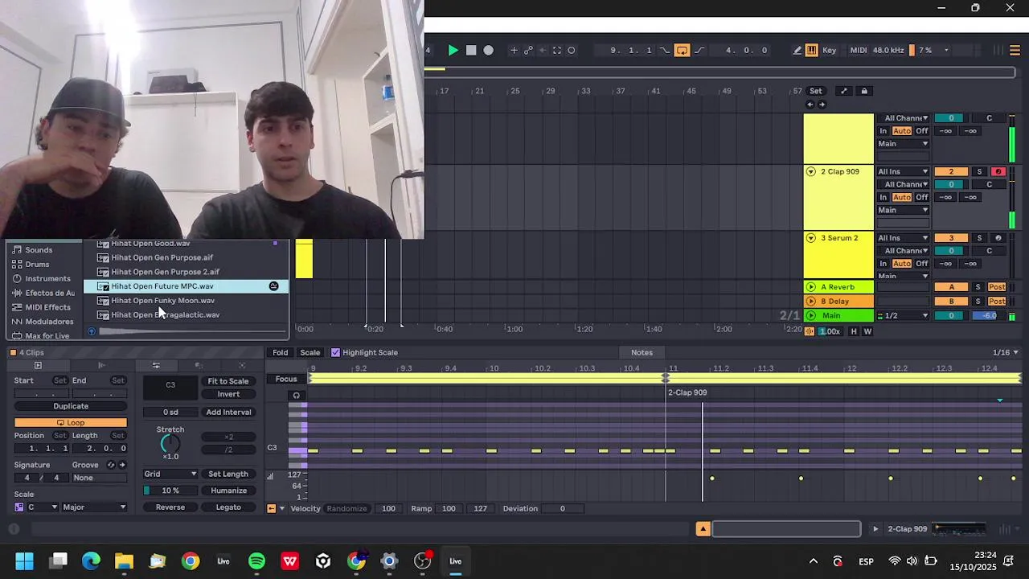Open All Ins dropdown on Serum 2 track
The height and width of the screenshot is (579, 1029).
pyautogui.click(x=903, y=238)
